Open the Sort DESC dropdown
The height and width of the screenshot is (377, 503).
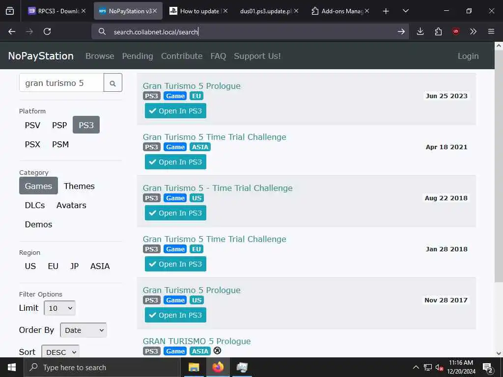pyautogui.click(x=60, y=352)
